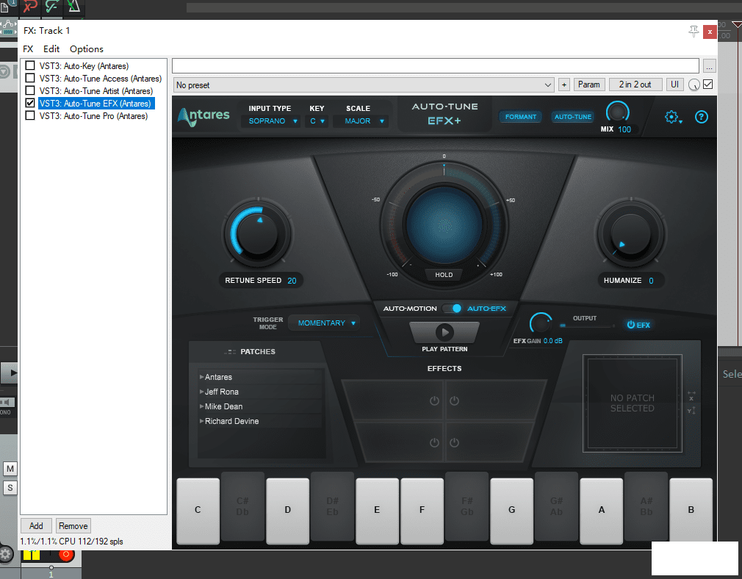Enable the top-right effect slot power icon
The image size is (742, 579).
(454, 401)
